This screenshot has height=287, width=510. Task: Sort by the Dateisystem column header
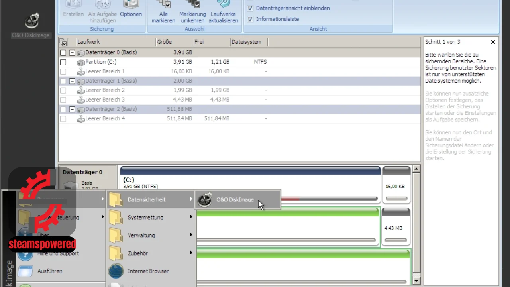coord(249,42)
